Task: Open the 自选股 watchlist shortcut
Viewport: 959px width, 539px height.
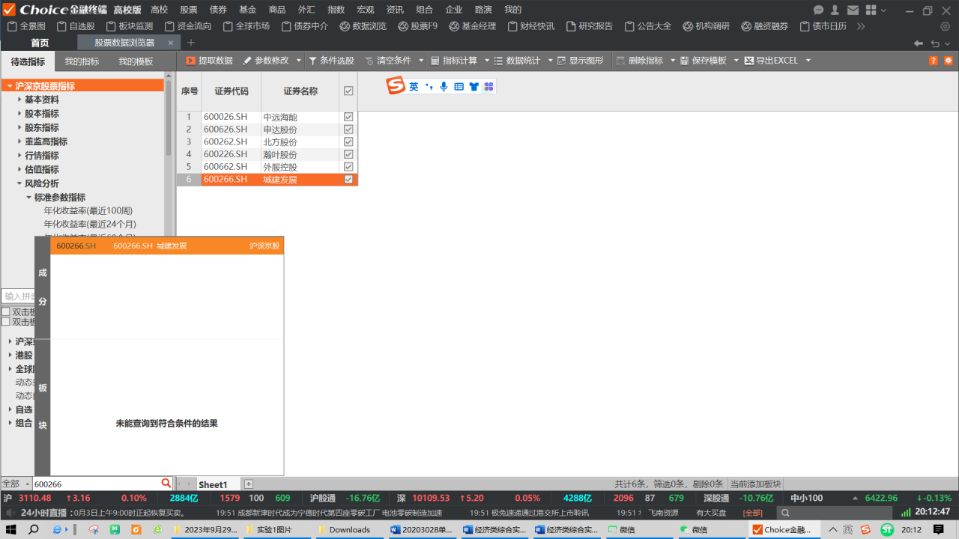Action: (x=76, y=26)
